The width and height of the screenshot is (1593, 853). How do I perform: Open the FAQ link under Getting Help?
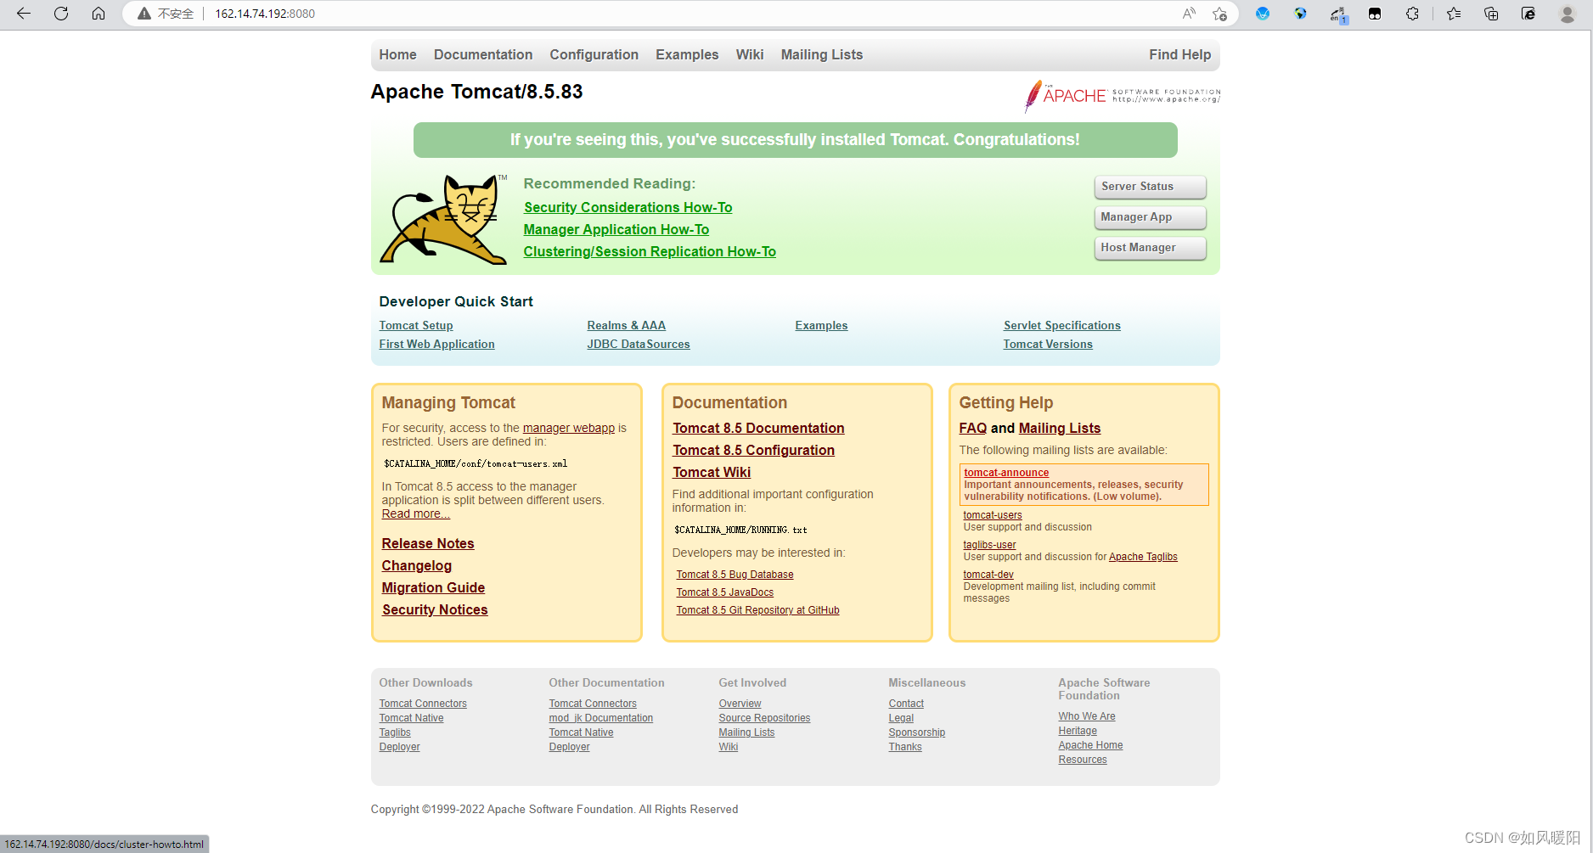973,428
